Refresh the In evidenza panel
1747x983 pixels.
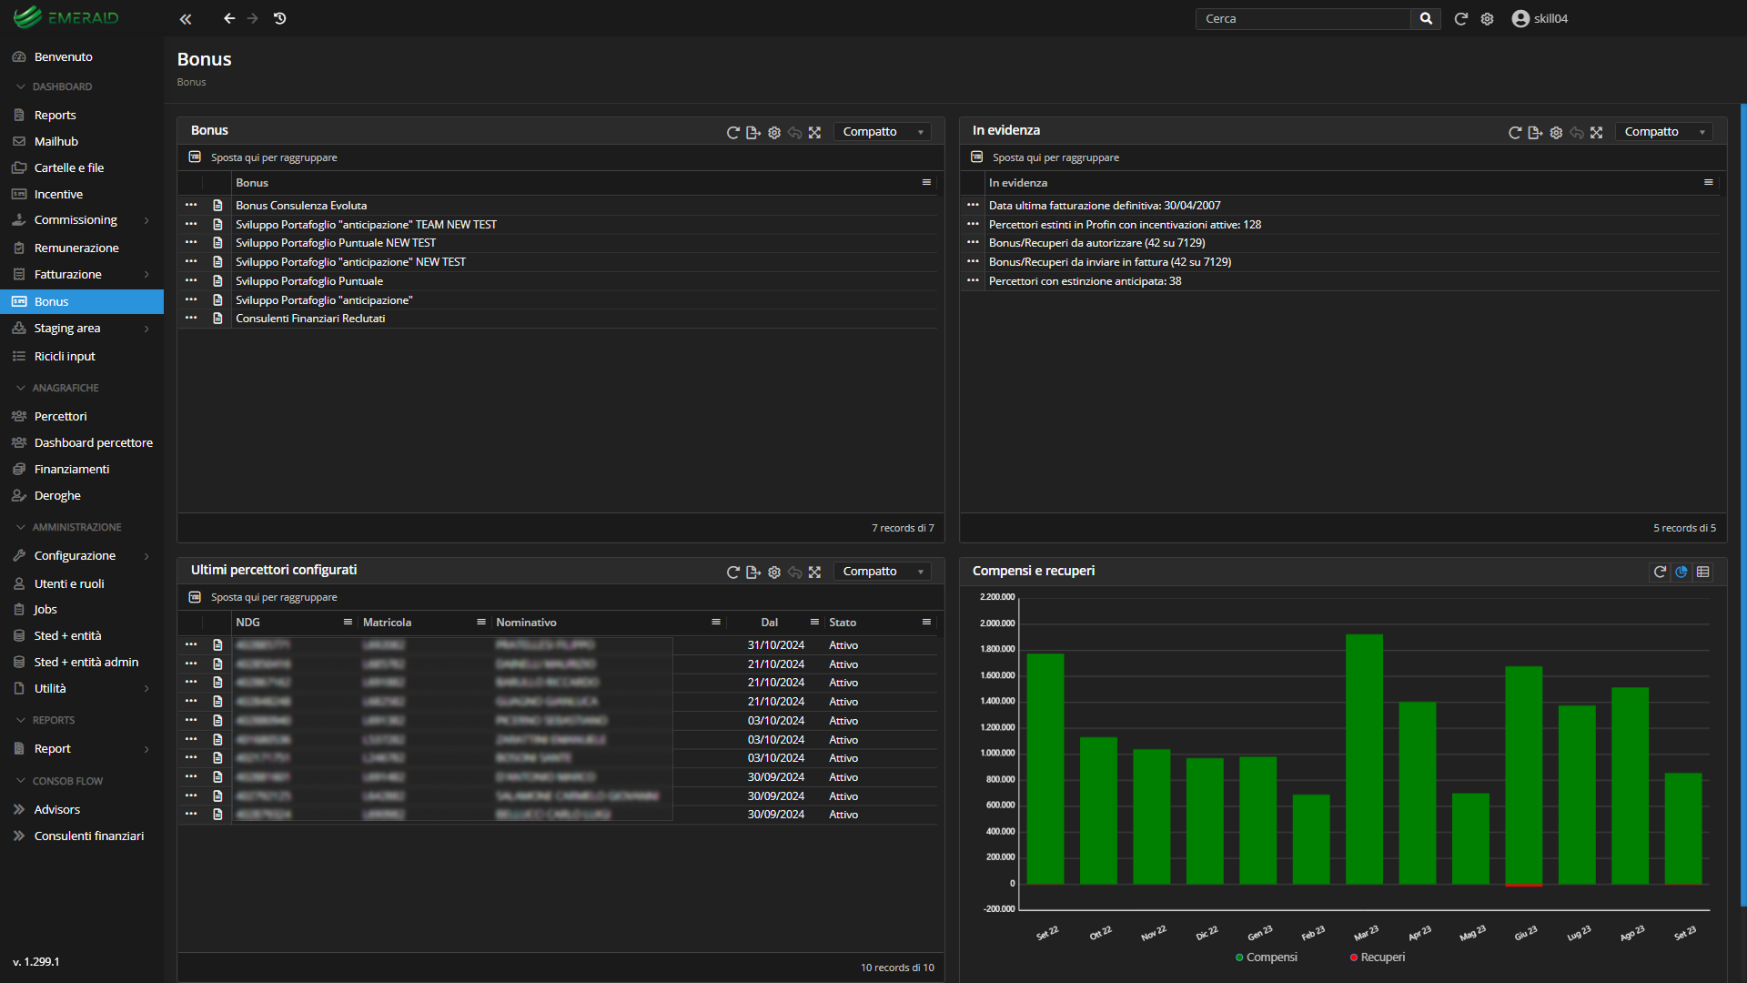tap(1515, 133)
